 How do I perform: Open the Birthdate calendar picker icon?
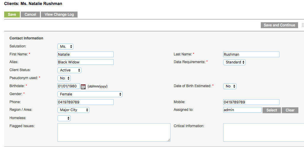83,87
